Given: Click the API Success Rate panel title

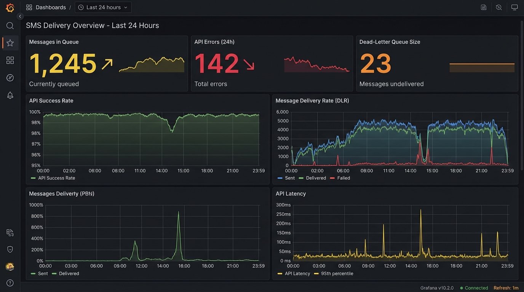Looking at the screenshot, I should click(51, 101).
